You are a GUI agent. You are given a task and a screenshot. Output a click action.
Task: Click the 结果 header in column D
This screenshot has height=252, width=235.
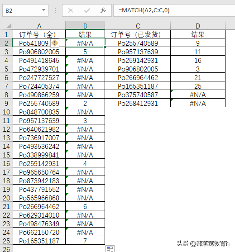[198, 34]
